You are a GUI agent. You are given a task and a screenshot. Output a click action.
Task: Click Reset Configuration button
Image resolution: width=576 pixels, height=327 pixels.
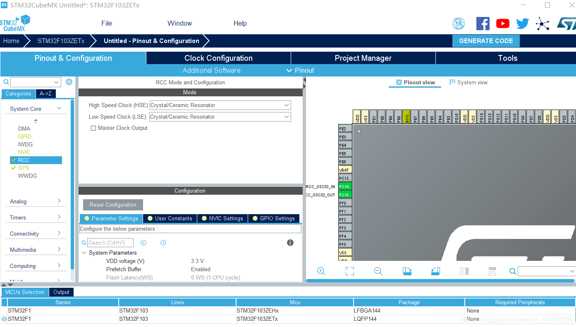pos(113,205)
